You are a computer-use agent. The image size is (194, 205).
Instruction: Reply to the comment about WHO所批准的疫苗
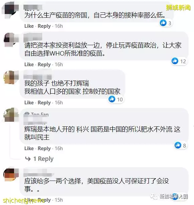[x=44, y=65]
